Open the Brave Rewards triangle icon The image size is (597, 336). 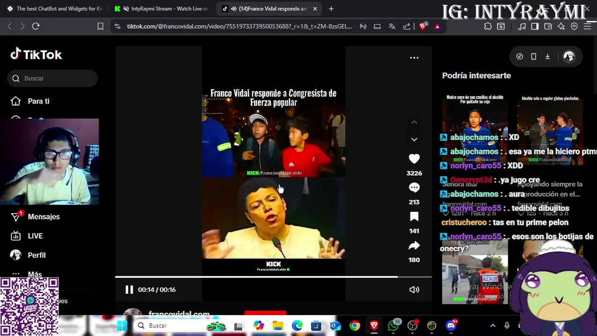437,27
